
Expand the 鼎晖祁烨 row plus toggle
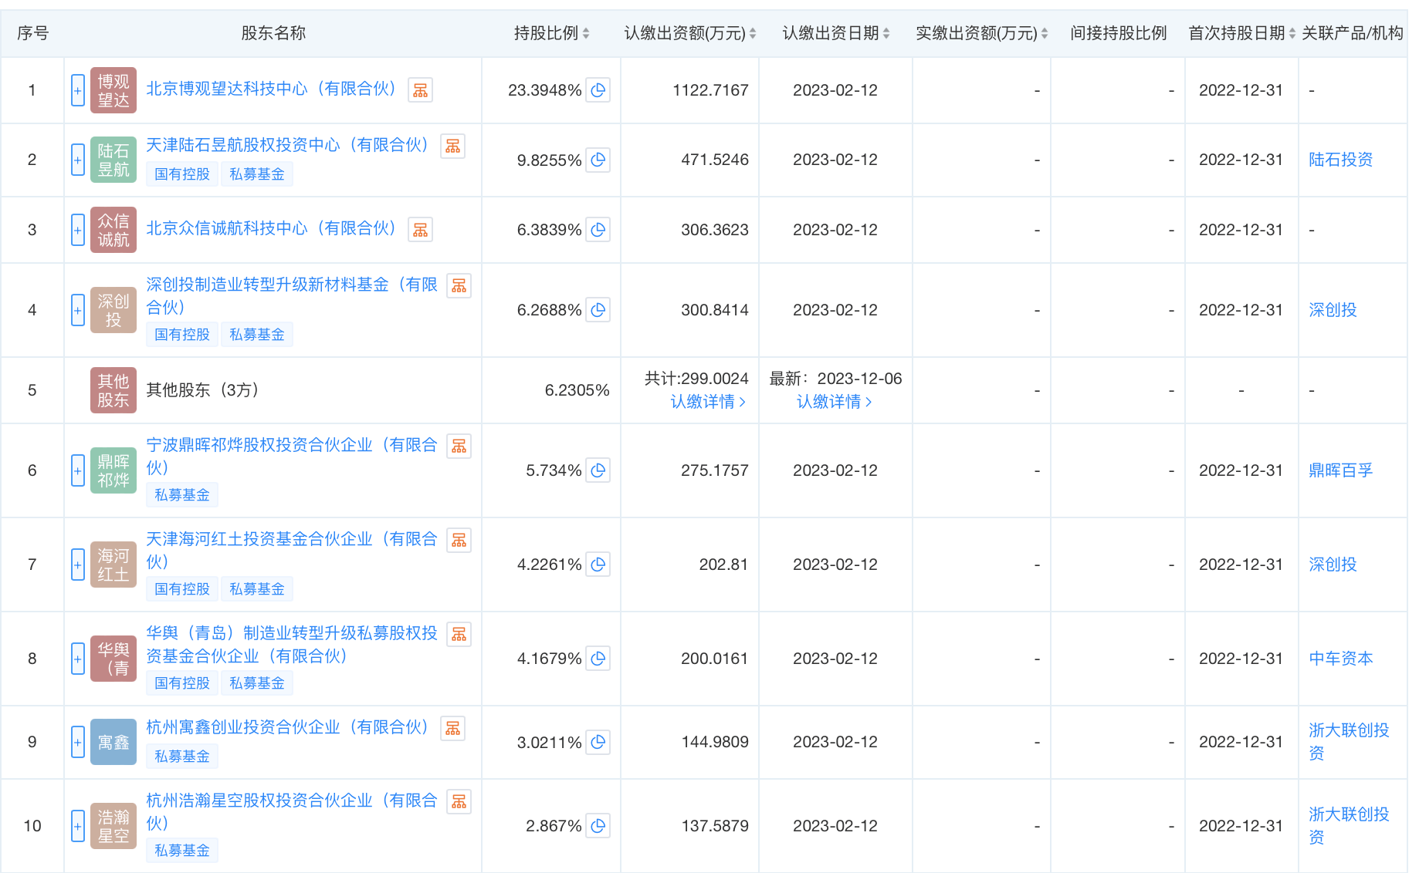coord(77,470)
